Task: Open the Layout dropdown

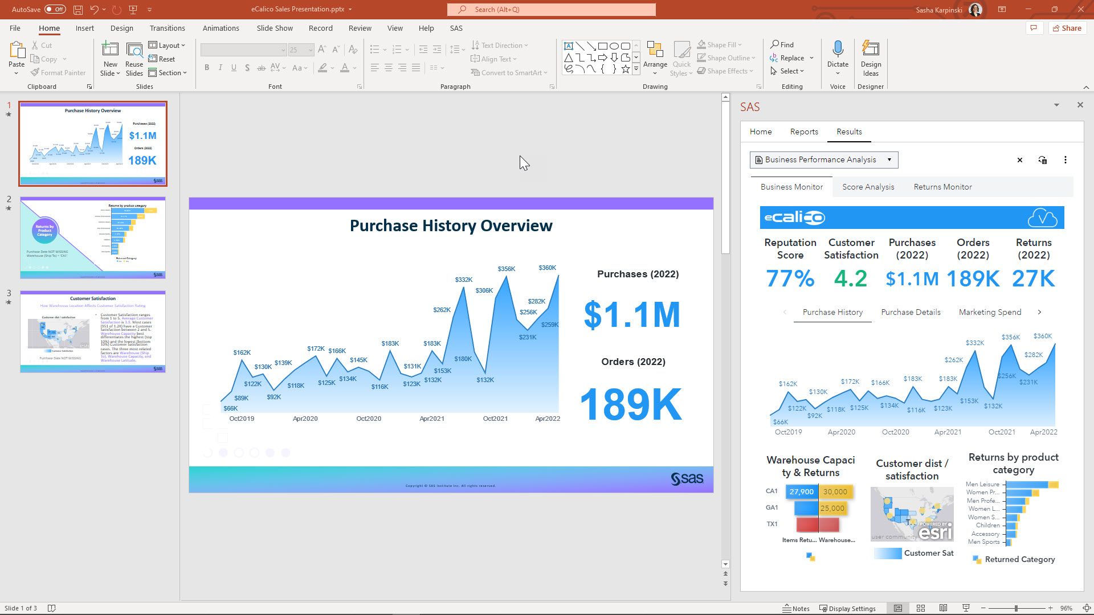Action: [x=168, y=46]
